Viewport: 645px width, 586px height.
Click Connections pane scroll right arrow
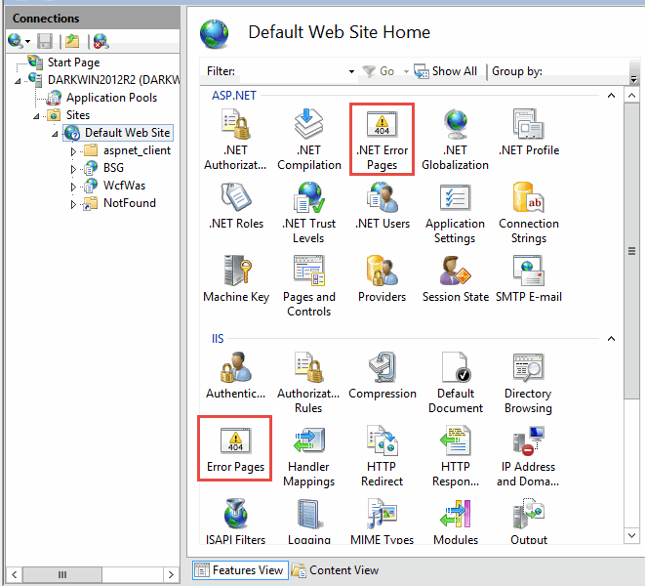coord(171,574)
